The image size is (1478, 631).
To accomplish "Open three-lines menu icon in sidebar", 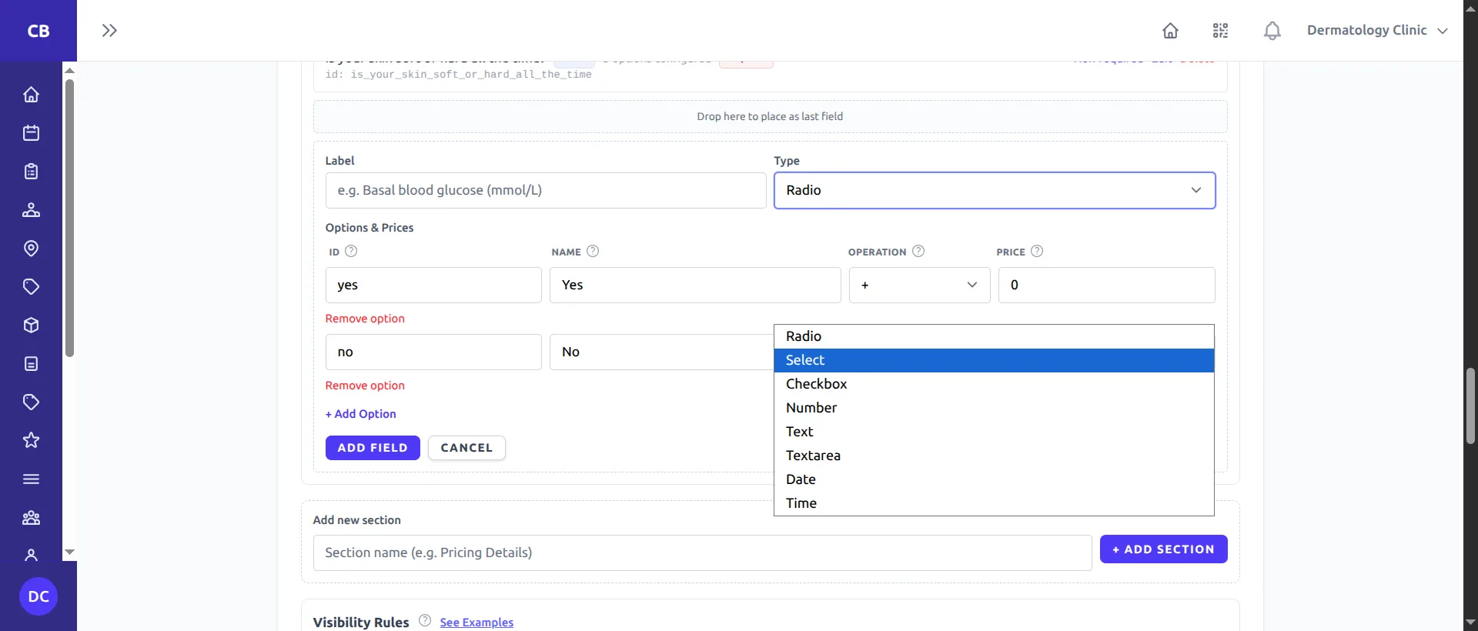I will [x=31, y=479].
